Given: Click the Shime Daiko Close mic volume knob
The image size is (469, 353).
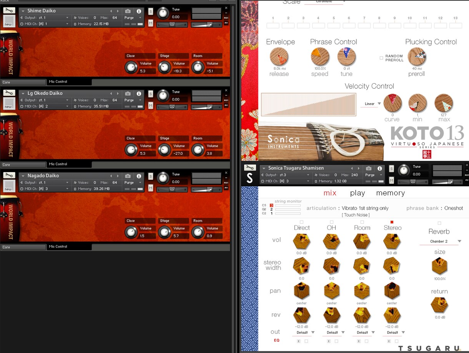Looking at the screenshot, I should (131, 67).
